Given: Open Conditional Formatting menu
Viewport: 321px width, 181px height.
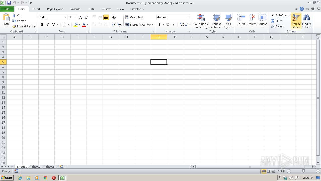Looking at the screenshot, I should (201, 21).
